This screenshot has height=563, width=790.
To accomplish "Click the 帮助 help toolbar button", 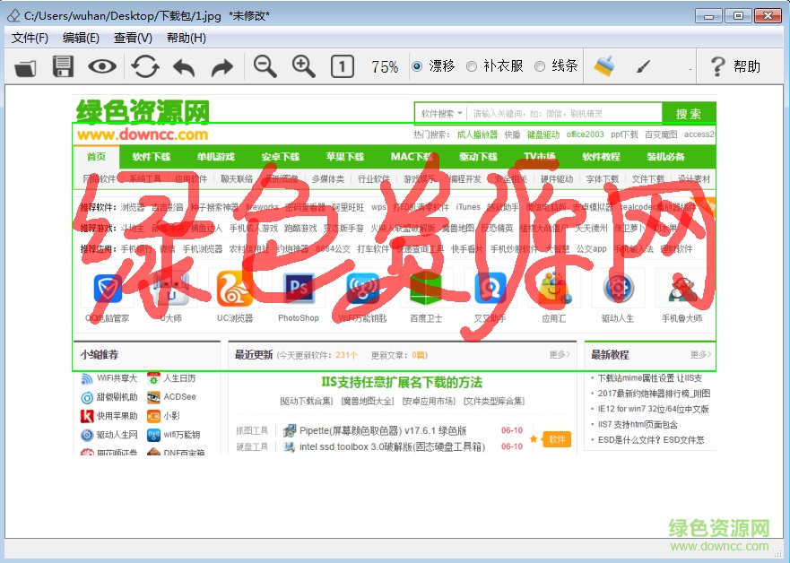I will click(734, 66).
